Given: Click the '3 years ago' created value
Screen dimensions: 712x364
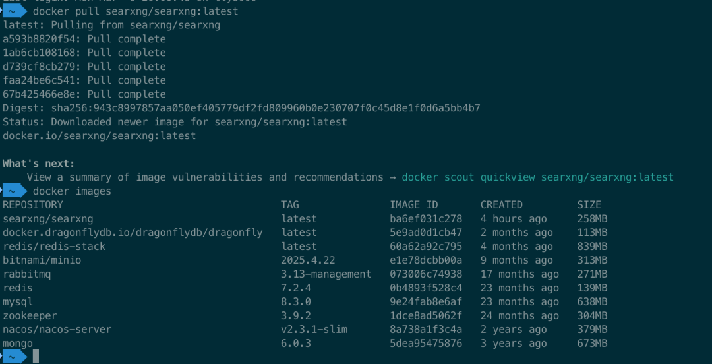Looking at the screenshot, I should point(514,344).
